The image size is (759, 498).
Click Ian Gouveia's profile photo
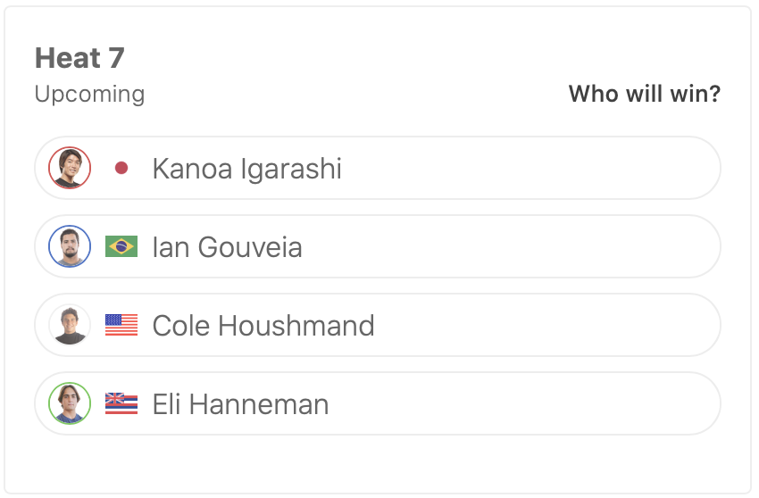(70, 246)
